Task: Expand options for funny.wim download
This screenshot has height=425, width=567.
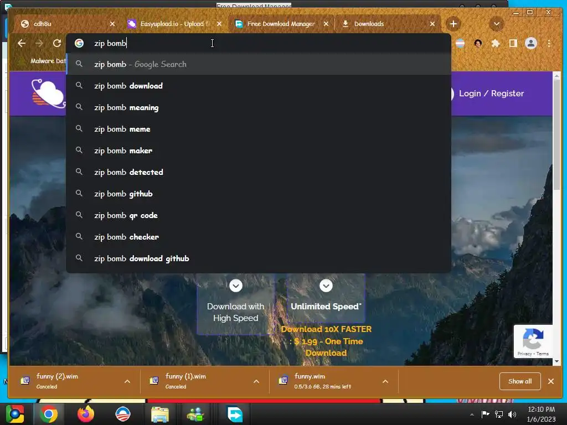Action: click(x=385, y=381)
